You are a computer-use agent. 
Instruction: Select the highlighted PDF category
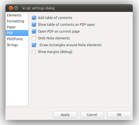17,33
